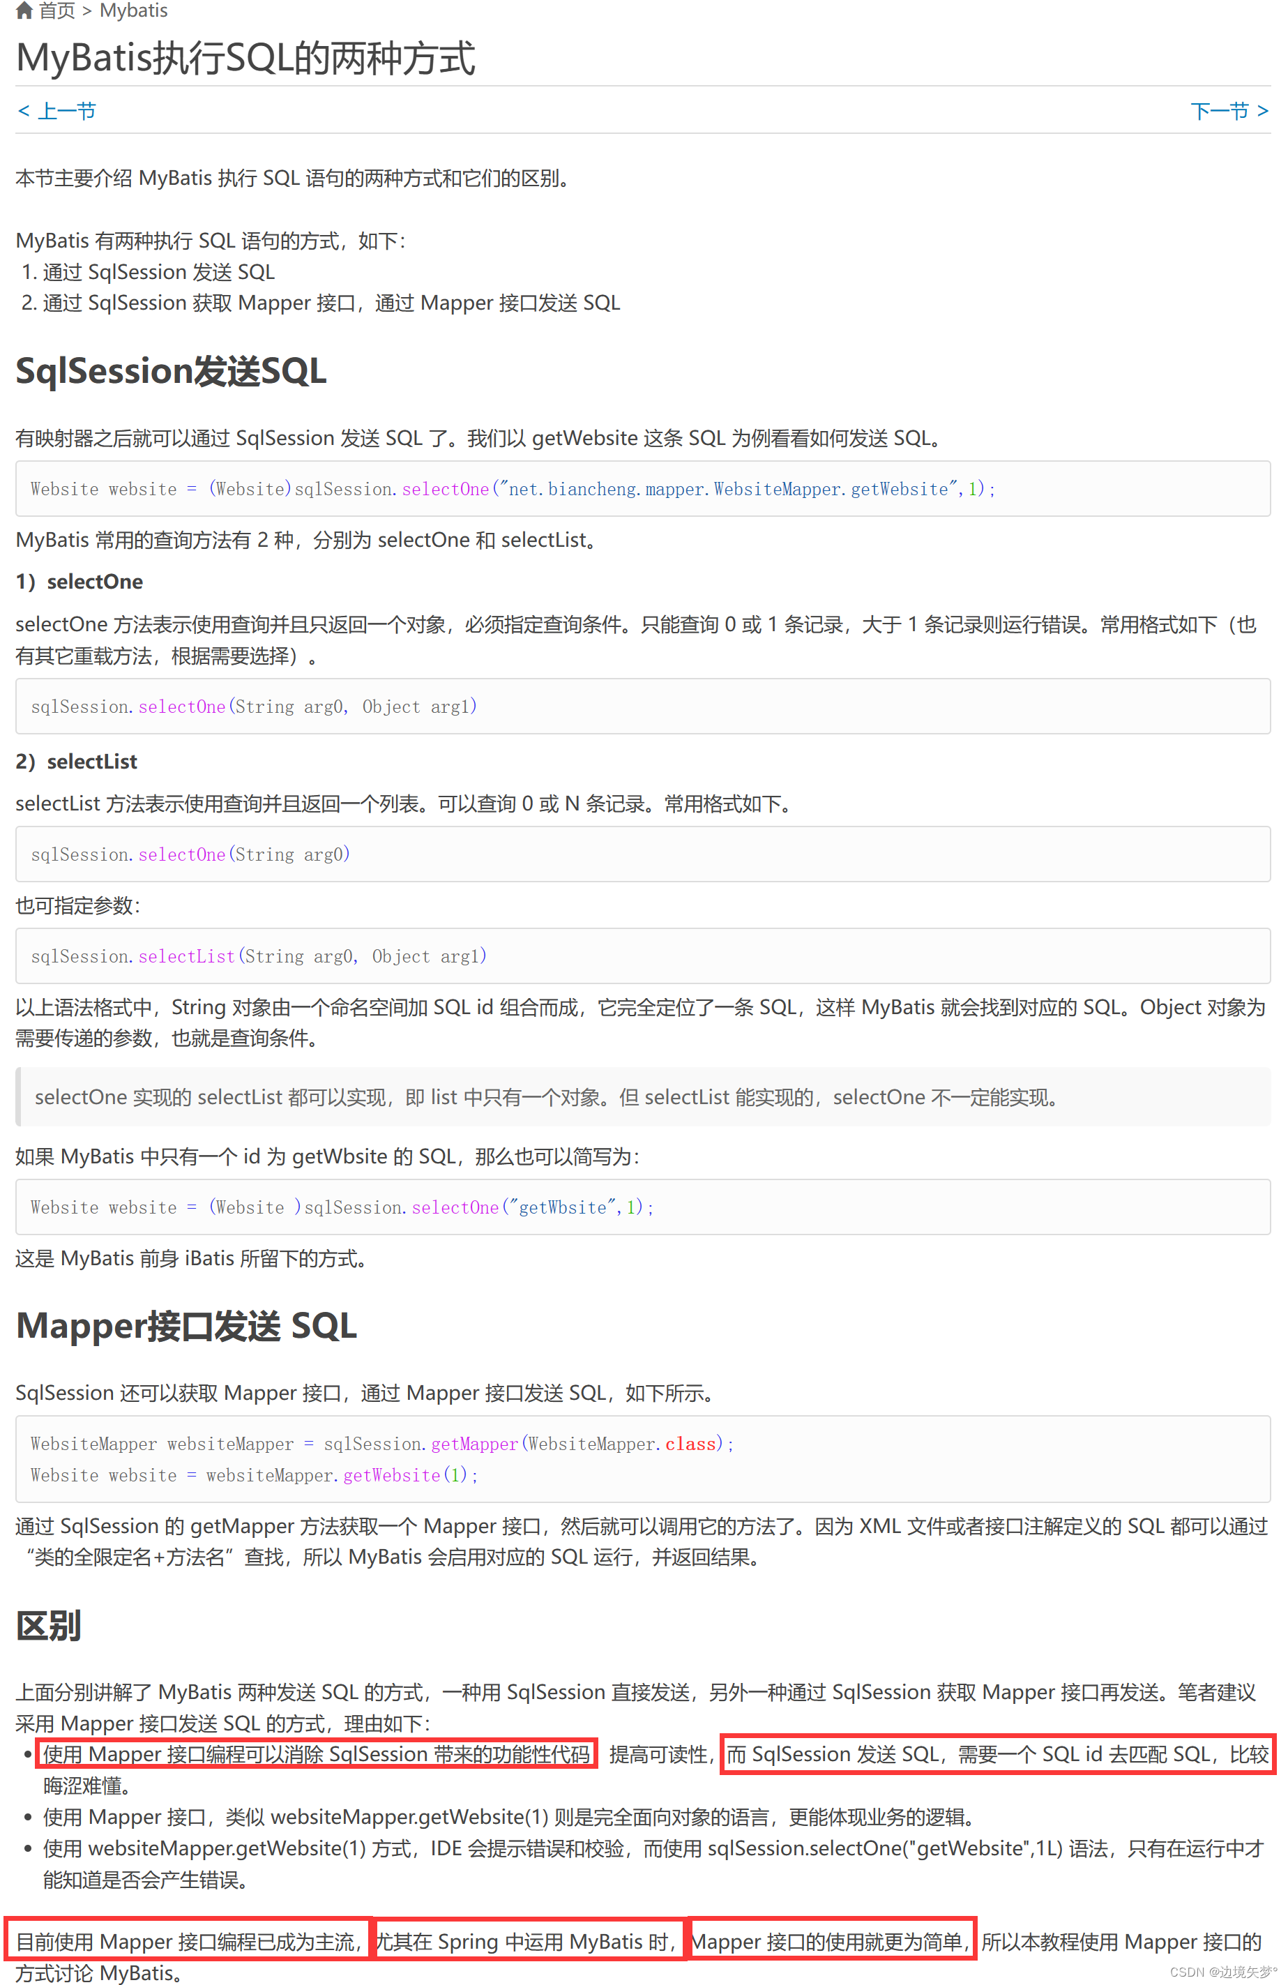Screen dimensions: 1288x1985
Task: Click text 也可指定参数：
Action: pyautogui.click(x=78, y=905)
